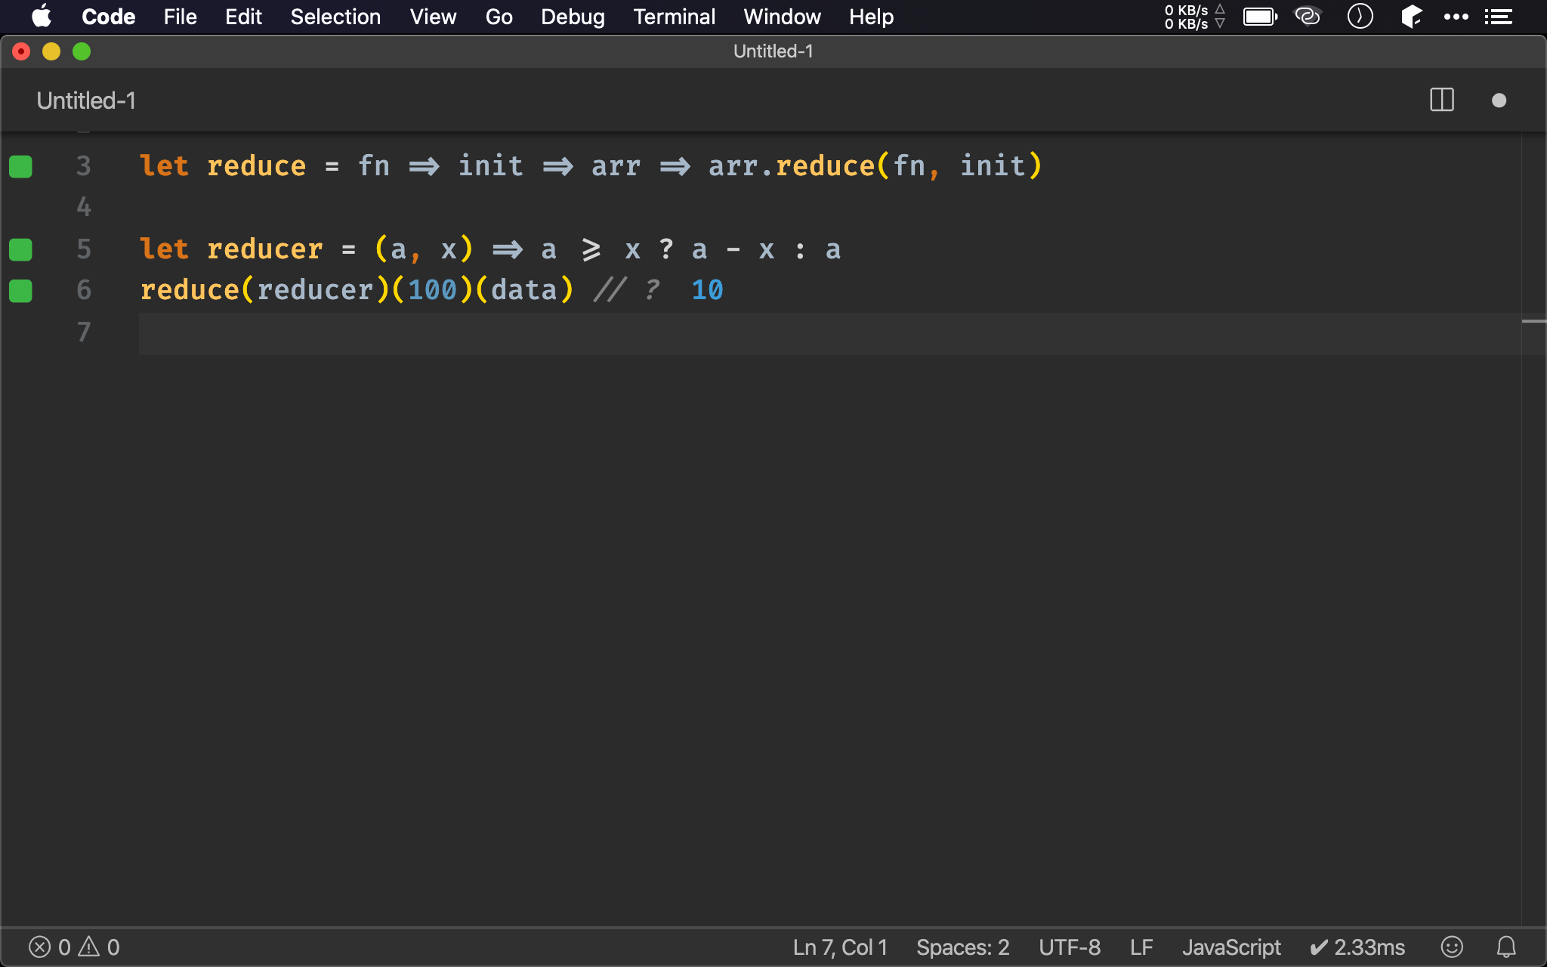Click line number 5 in gutter
The height and width of the screenshot is (967, 1547).
83,249
